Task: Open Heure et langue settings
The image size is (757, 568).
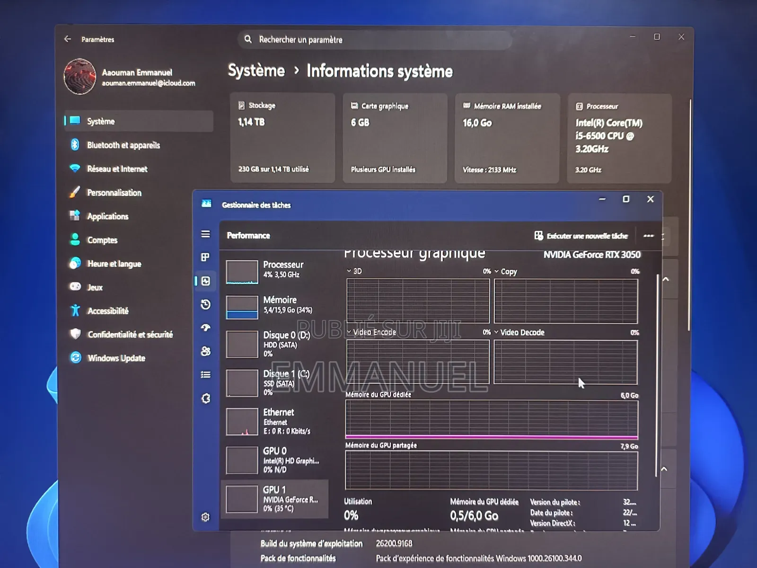Action: [x=128, y=263]
